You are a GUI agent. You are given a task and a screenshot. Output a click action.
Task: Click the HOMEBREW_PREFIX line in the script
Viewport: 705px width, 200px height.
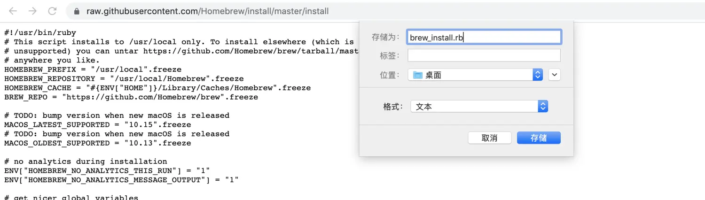coord(93,69)
